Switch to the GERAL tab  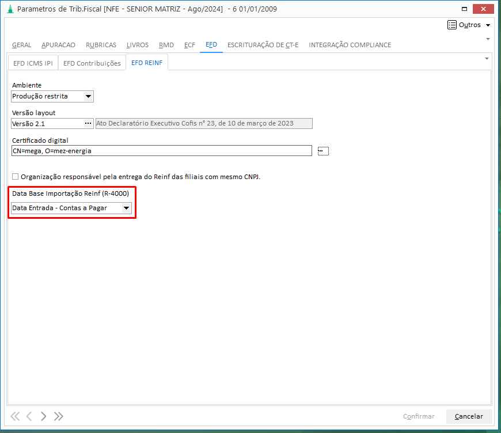22,45
